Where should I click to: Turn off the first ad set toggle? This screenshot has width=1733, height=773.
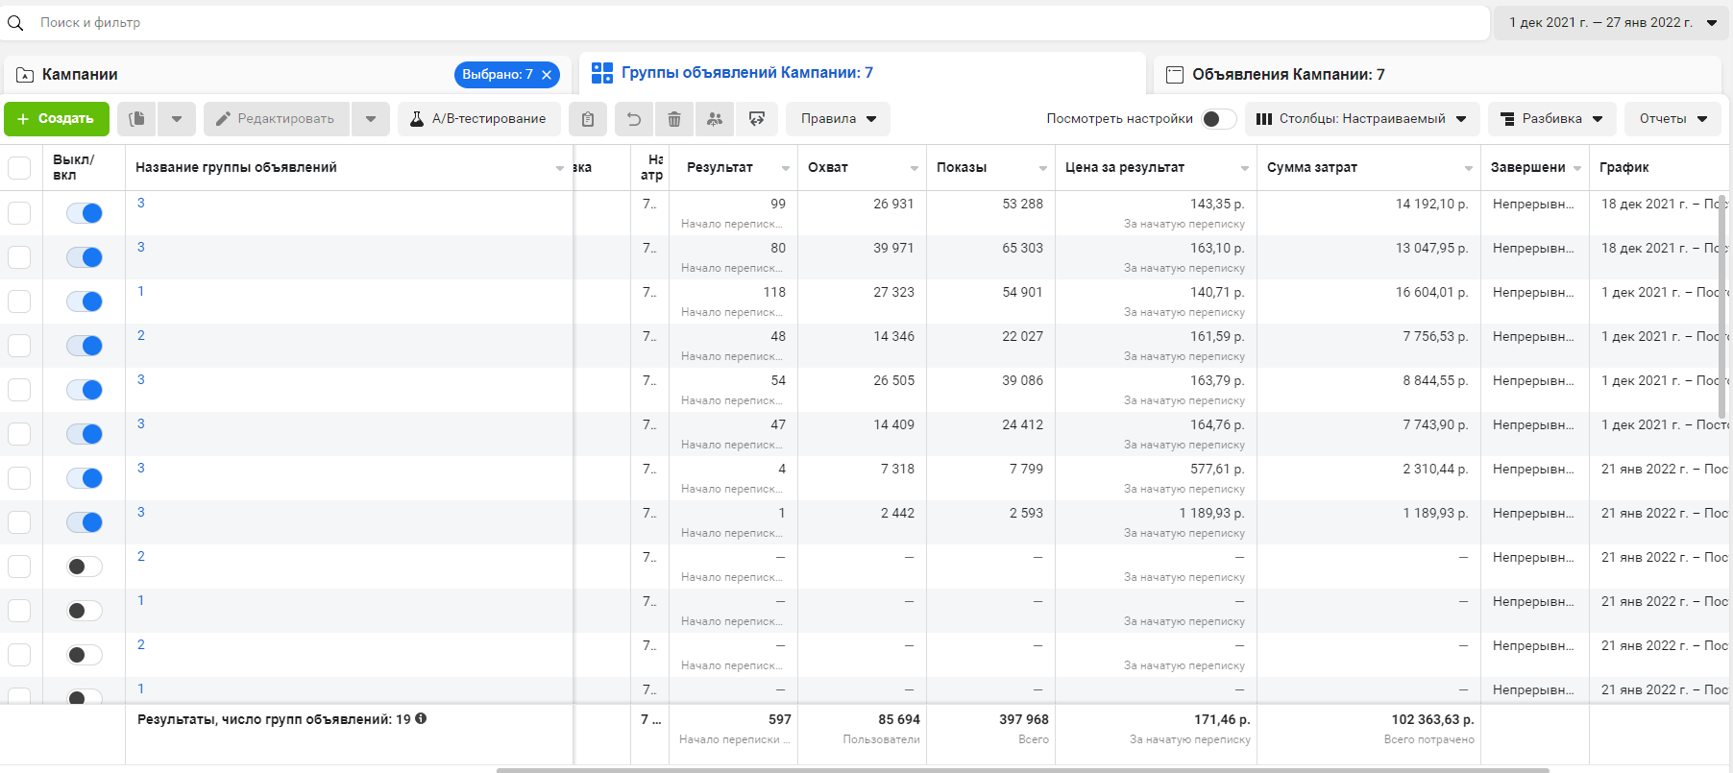(85, 213)
